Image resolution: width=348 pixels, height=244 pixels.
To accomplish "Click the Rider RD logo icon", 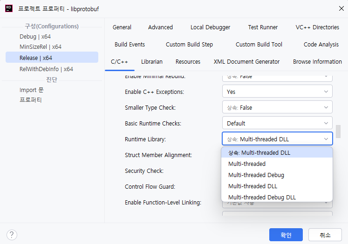I will [x=9, y=9].
